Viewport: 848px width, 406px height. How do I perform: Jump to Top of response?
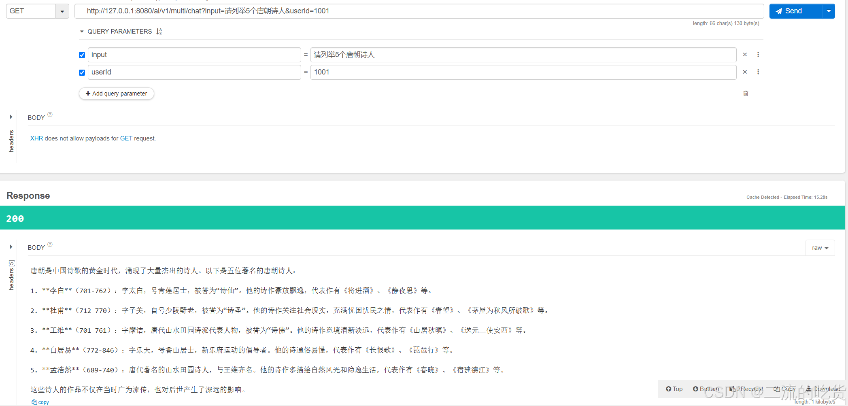674,389
